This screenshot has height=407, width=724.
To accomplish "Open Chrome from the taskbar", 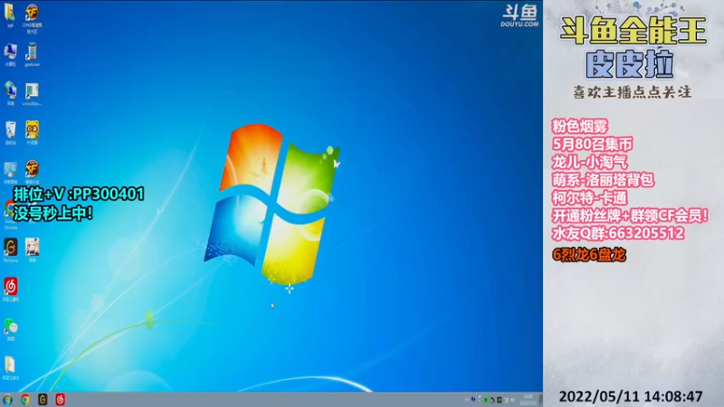I will (25, 400).
